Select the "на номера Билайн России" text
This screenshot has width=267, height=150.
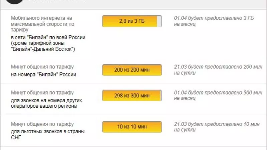[x=43, y=74]
